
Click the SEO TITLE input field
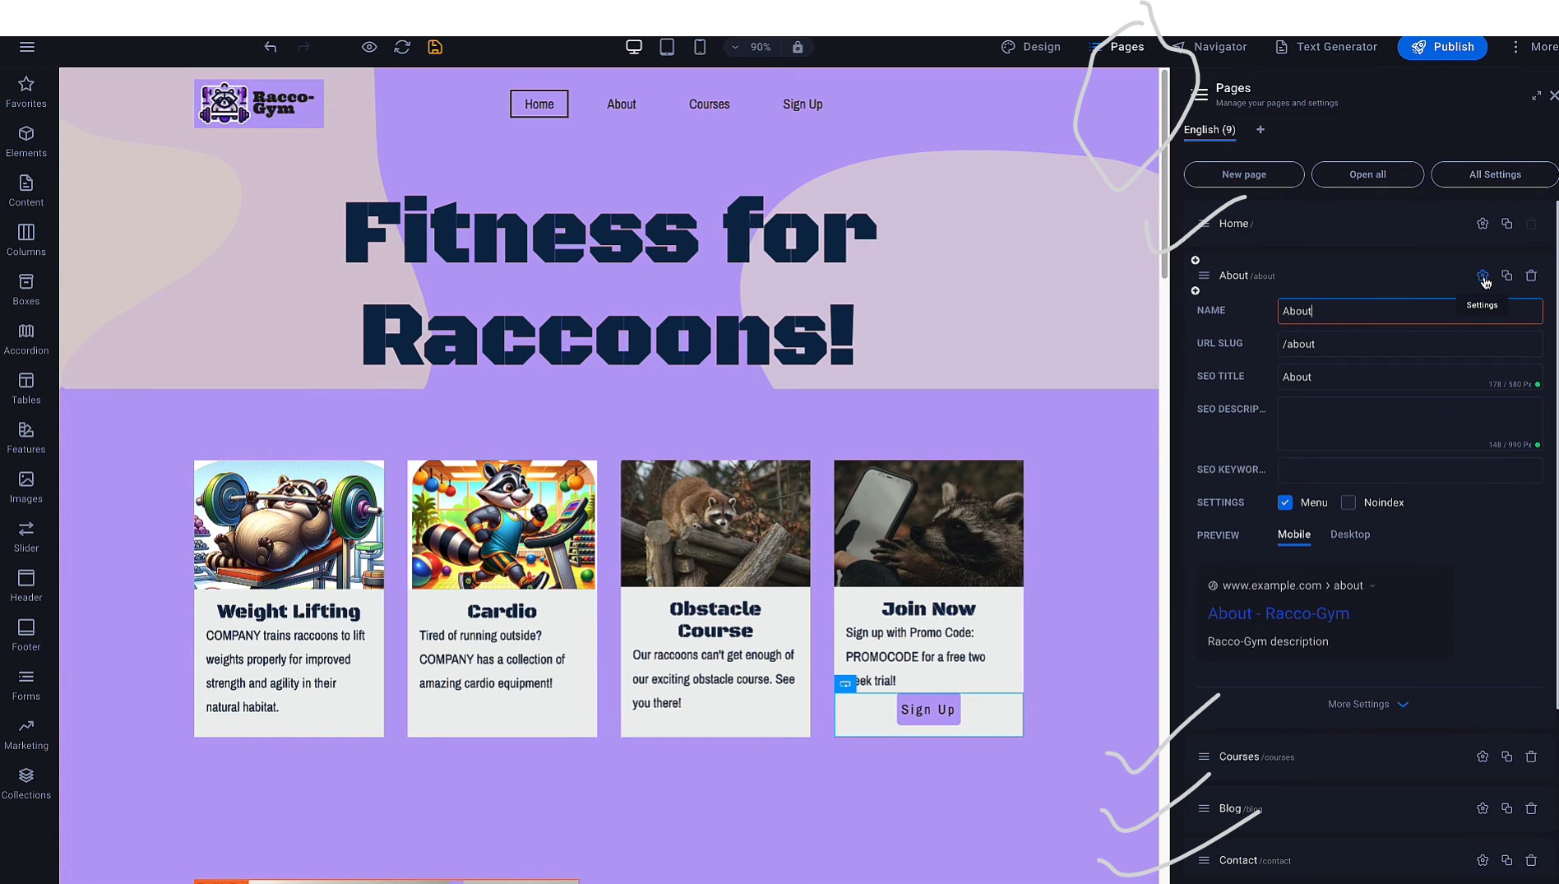click(1410, 377)
